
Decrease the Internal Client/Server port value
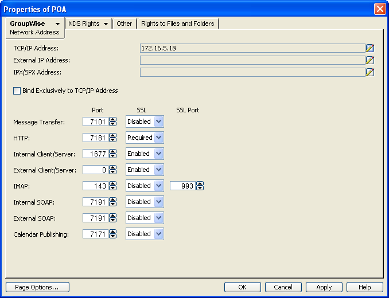click(x=113, y=156)
